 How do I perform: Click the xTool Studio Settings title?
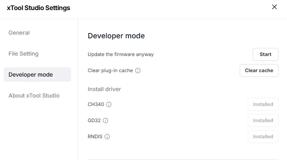(38, 8)
